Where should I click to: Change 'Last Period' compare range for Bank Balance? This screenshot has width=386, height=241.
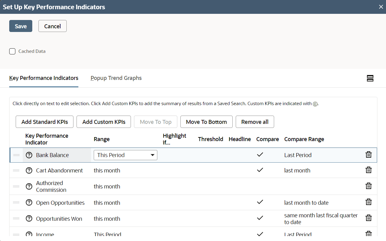coord(298,155)
